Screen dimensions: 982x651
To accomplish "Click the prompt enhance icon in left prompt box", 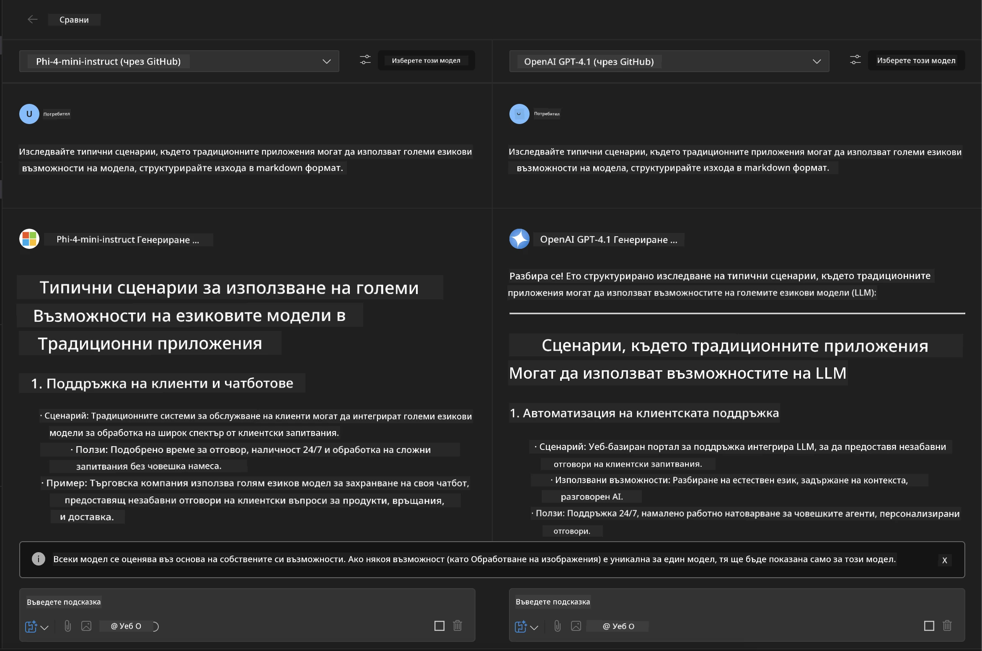I will [x=31, y=626].
